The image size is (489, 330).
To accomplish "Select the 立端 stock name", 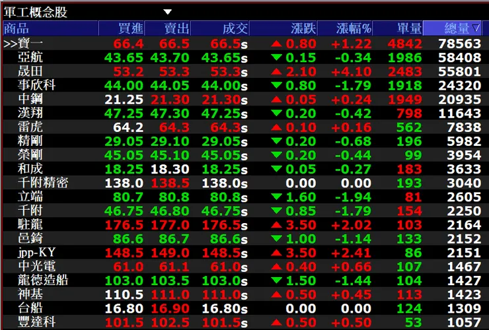I will 30,197.
